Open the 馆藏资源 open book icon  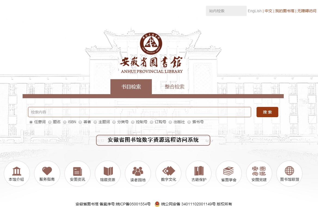[108, 173]
